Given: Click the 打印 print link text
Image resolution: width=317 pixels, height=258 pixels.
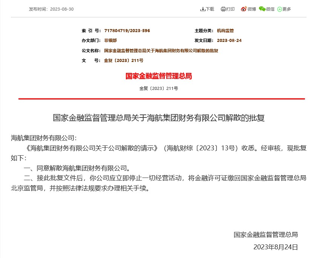Looking at the screenshot, I should (230, 9).
